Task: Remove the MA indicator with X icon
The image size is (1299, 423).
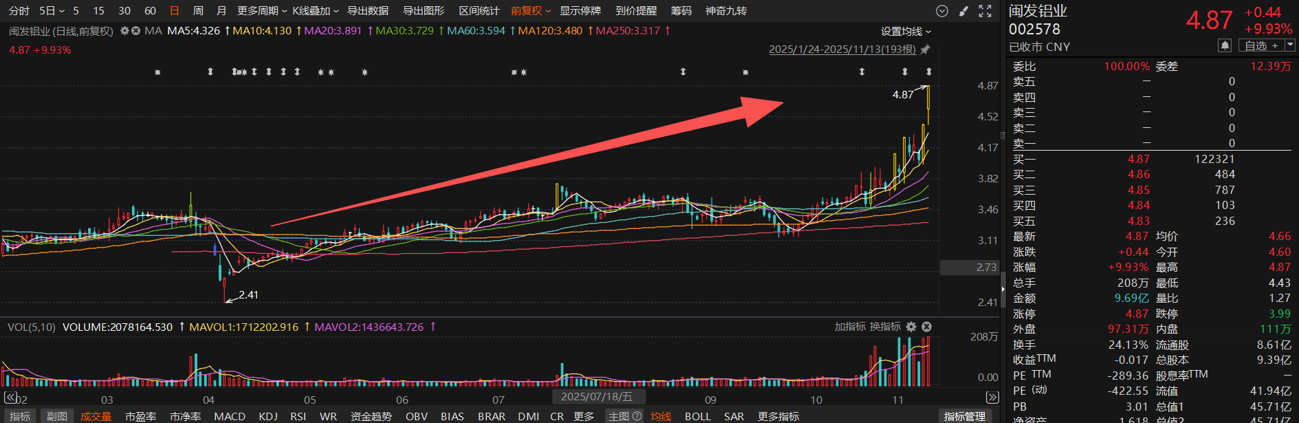Action: coord(135,31)
